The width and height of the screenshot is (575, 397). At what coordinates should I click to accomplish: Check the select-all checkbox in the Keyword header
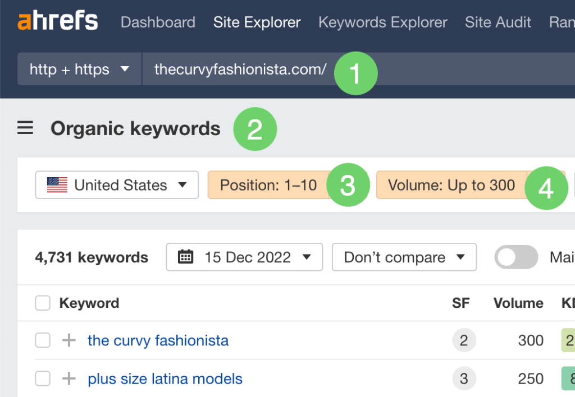tap(43, 303)
